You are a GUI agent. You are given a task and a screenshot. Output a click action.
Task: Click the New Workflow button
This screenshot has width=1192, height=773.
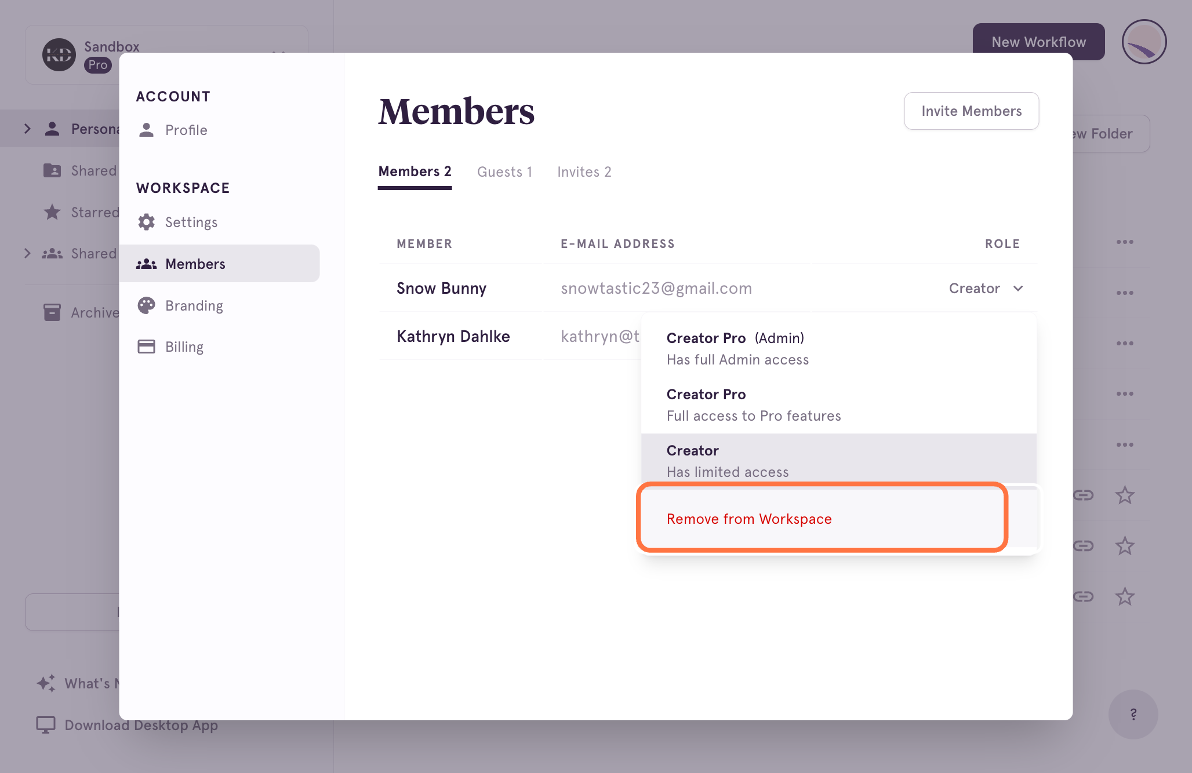click(x=1038, y=42)
